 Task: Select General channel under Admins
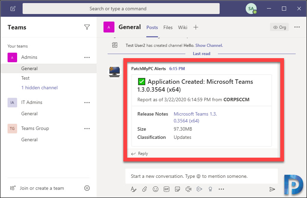pos(49,68)
